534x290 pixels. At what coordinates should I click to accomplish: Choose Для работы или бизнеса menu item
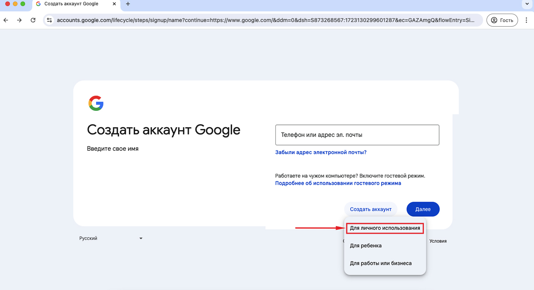click(x=385, y=263)
